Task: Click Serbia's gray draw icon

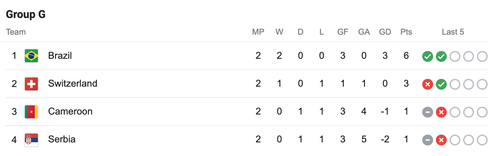Action: (x=427, y=140)
